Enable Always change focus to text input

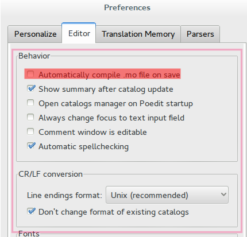[30, 117]
